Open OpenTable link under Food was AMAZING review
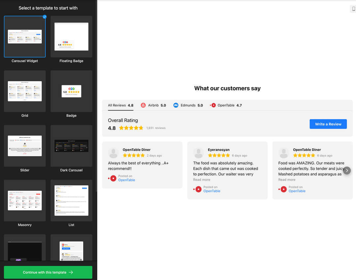Screen dimensions: 356x280 point(297,191)
